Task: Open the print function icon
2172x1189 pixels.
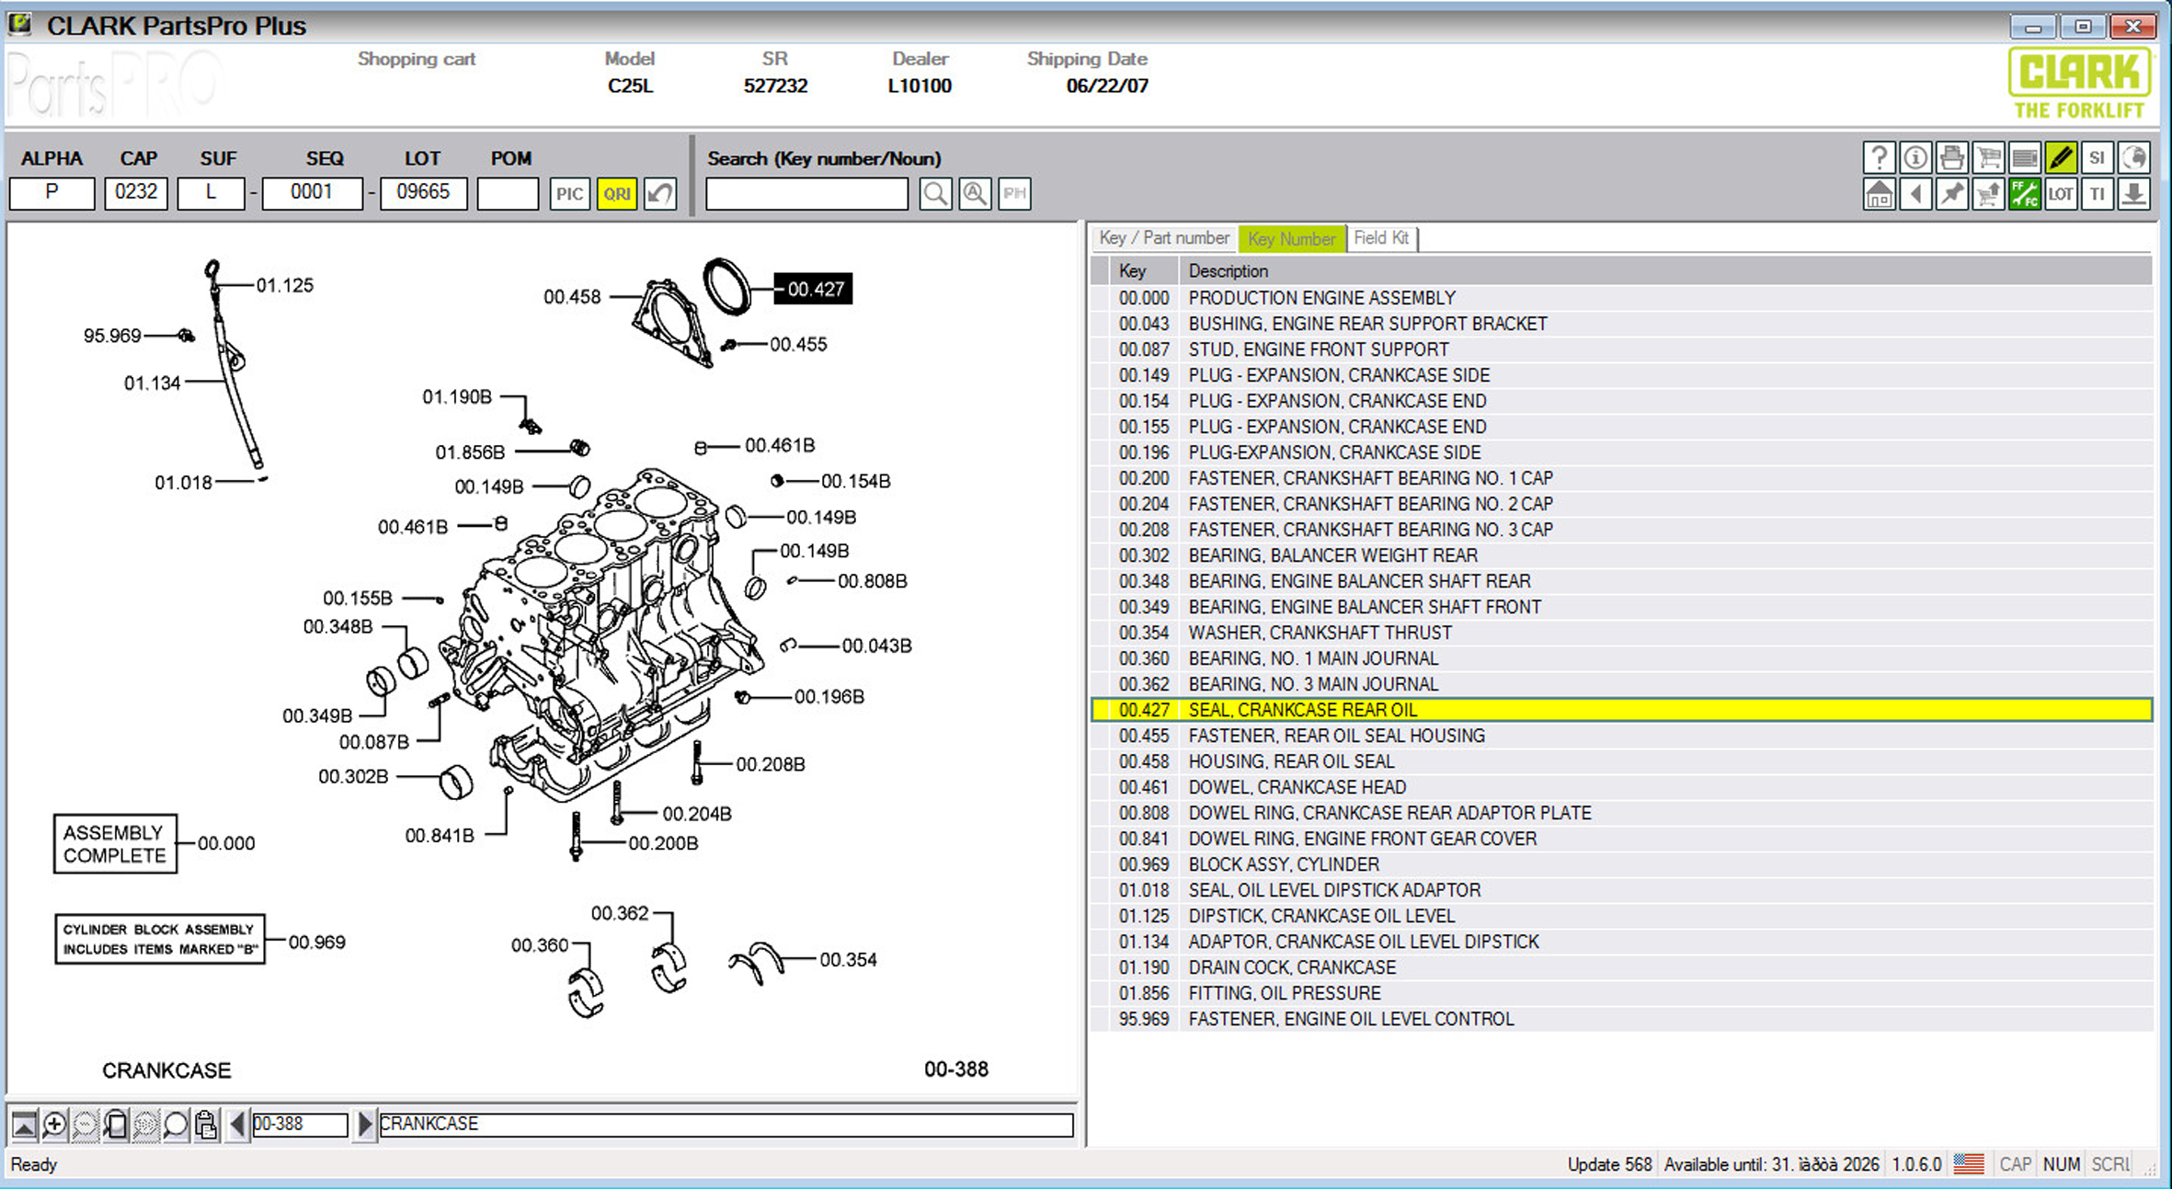Action: point(1951,158)
